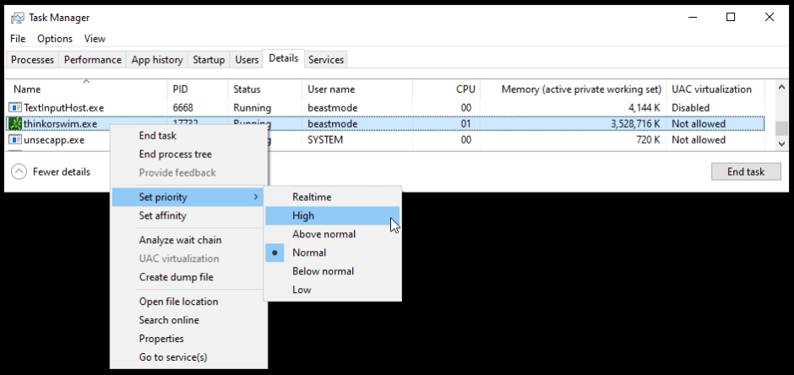Image resolution: width=794 pixels, height=375 pixels.
Task: Click Search online menu entry
Action: [188, 320]
